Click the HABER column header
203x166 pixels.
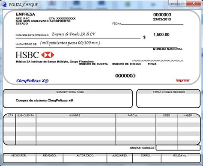pos(188,116)
